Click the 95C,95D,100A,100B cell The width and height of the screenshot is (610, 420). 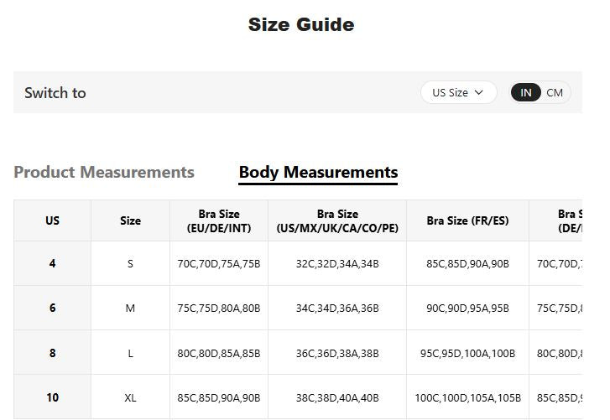[467, 353]
